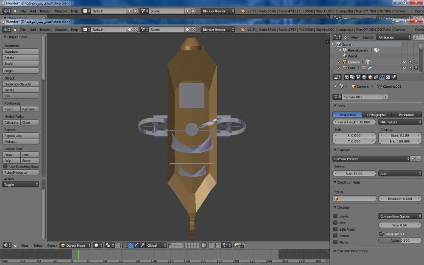Open the Render properties tab icon
The height and width of the screenshot is (265, 424).
click(x=346, y=77)
